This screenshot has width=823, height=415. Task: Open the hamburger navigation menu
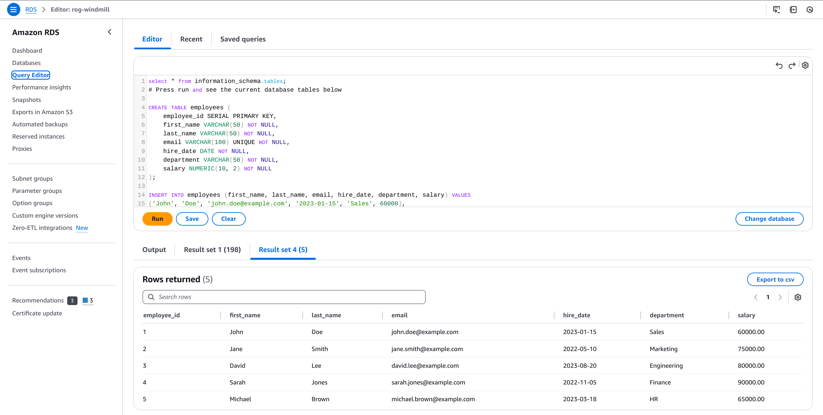(13, 10)
